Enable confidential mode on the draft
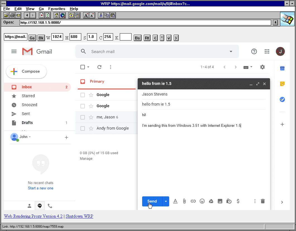 tap(229, 201)
